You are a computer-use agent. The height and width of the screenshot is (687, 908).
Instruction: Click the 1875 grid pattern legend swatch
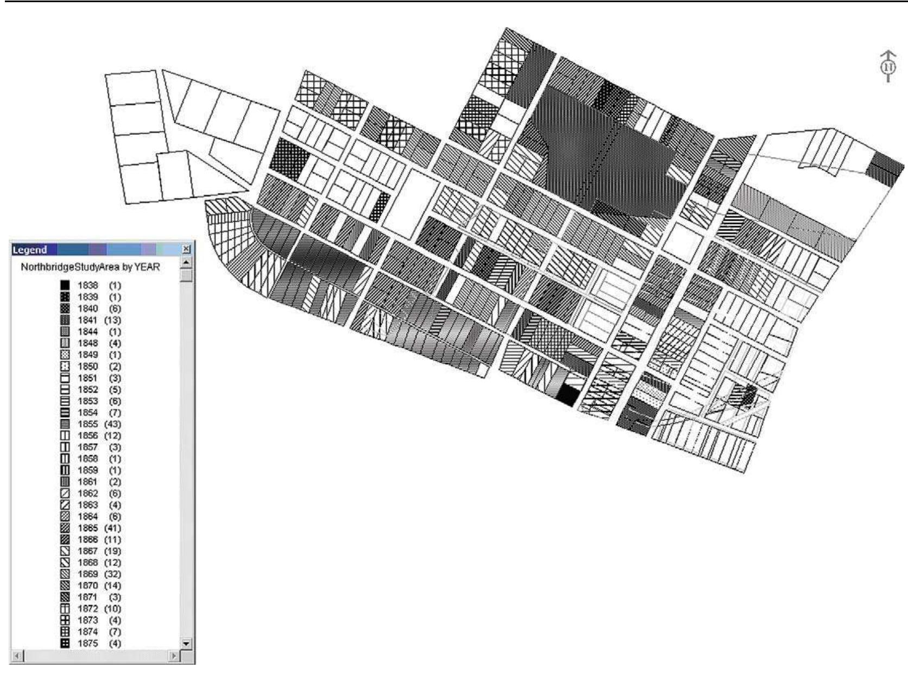point(65,644)
